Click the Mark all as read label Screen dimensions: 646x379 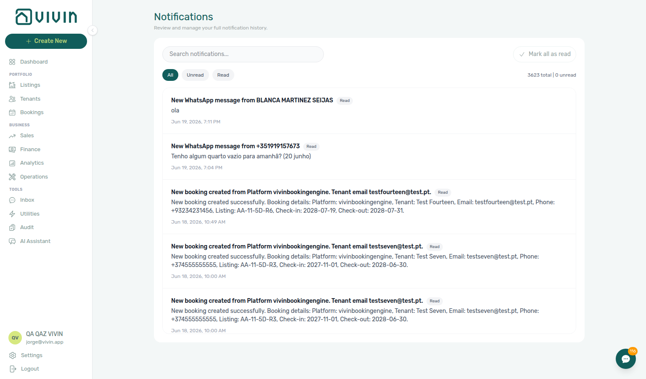point(550,54)
